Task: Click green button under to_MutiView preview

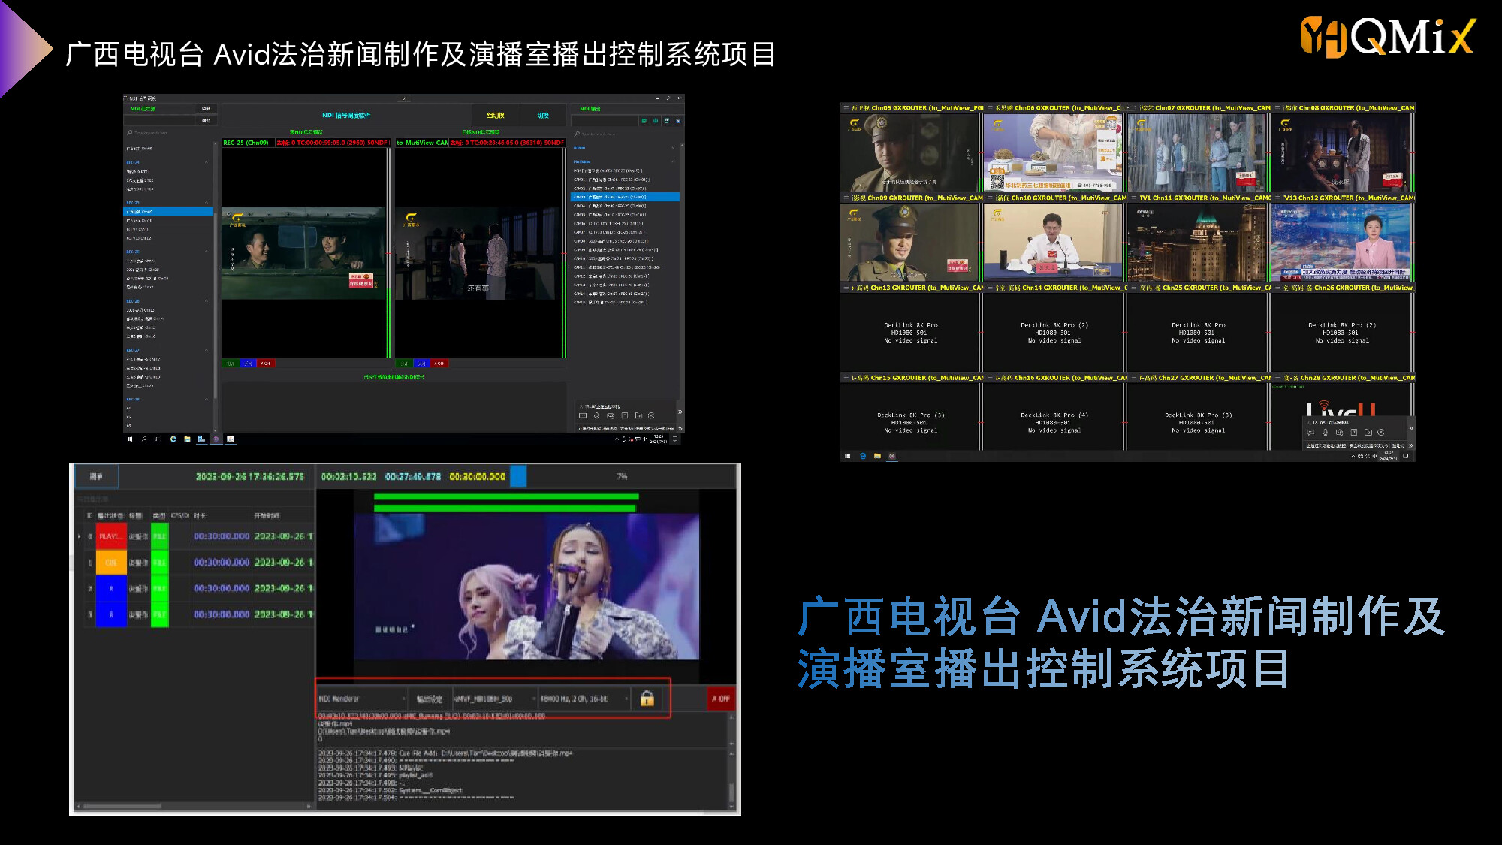Action: pos(404,364)
